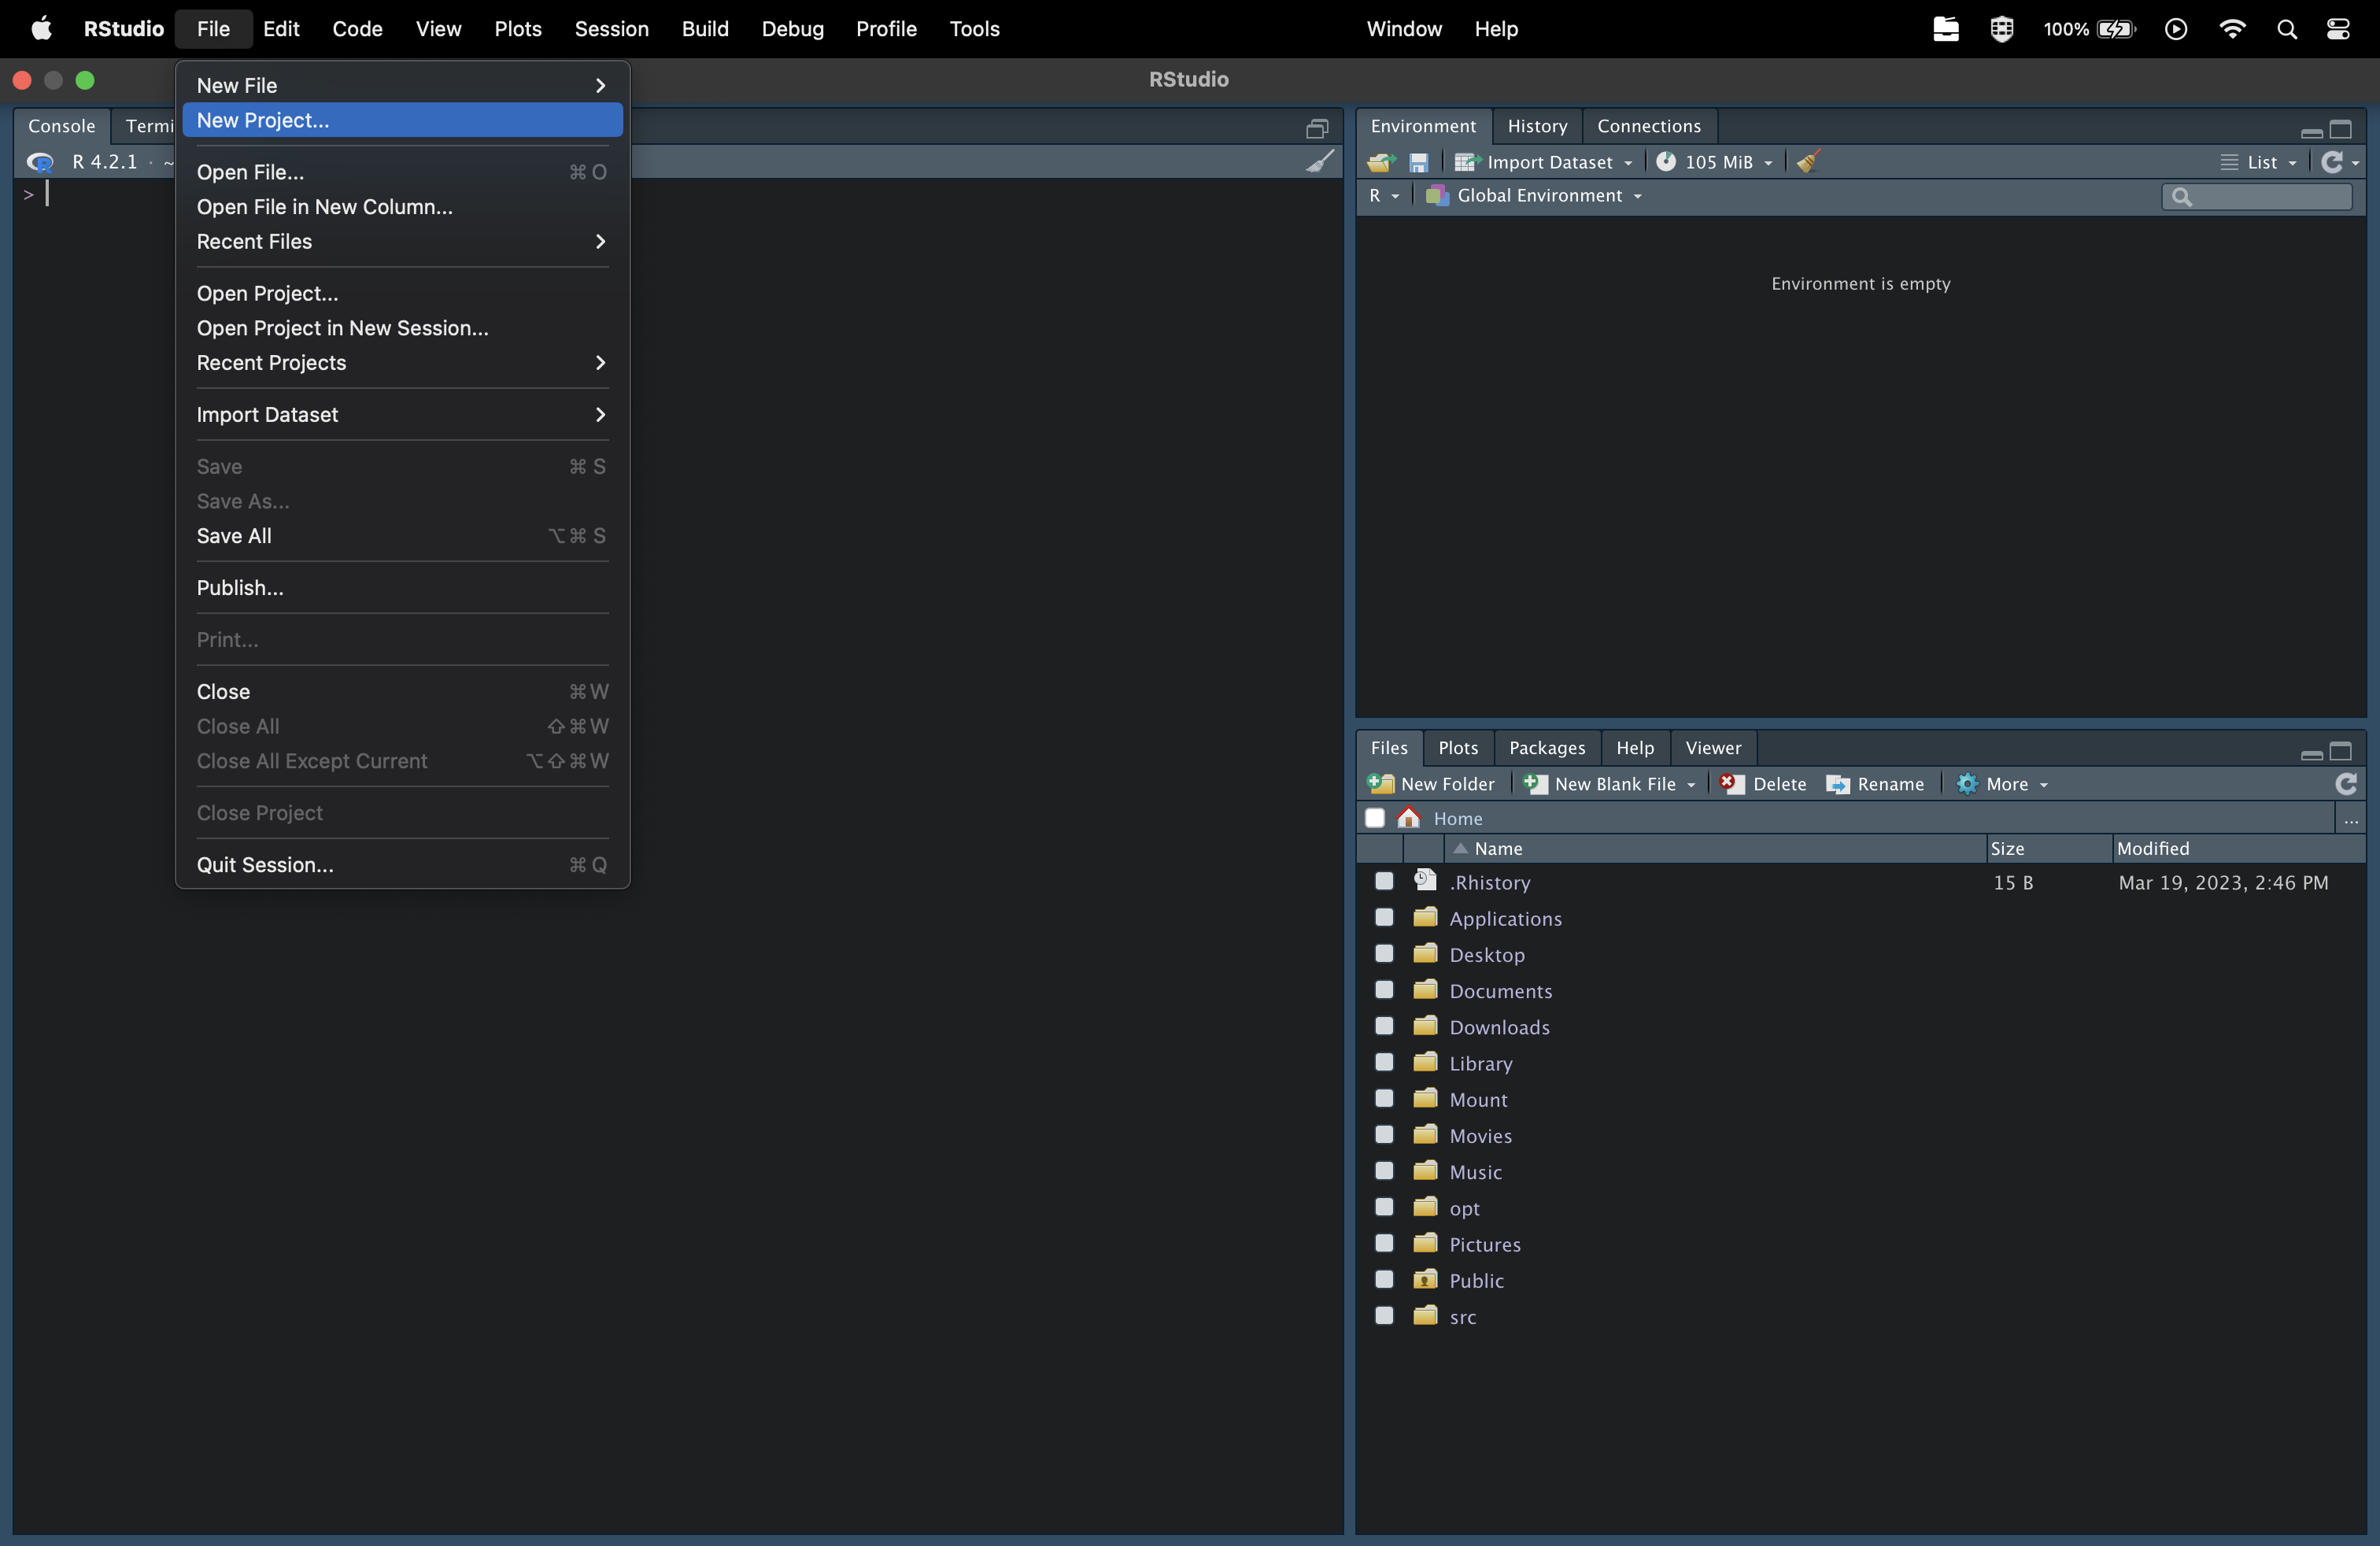The height and width of the screenshot is (1546, 2380).
Task: Choose Quit Session... from menu
Action: pyautogui.click(x=402, y=865)
